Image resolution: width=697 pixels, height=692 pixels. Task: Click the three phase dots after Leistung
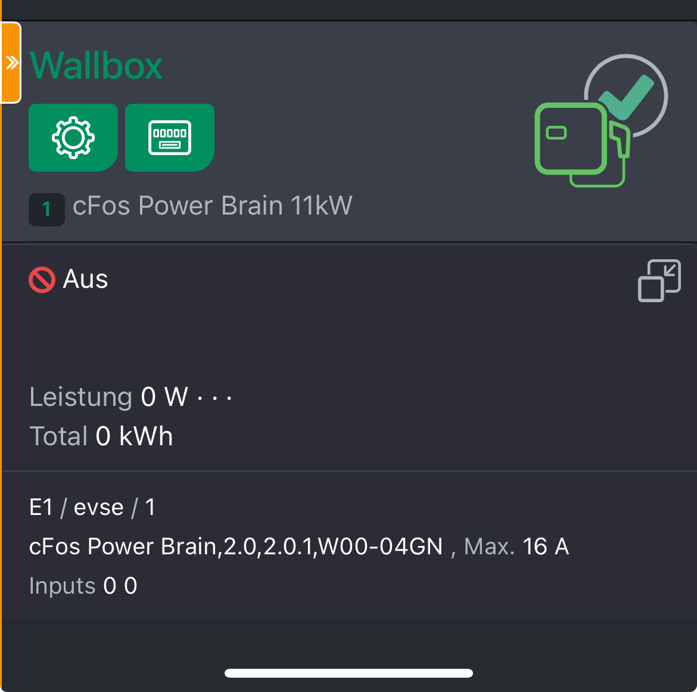click(214, 398)
